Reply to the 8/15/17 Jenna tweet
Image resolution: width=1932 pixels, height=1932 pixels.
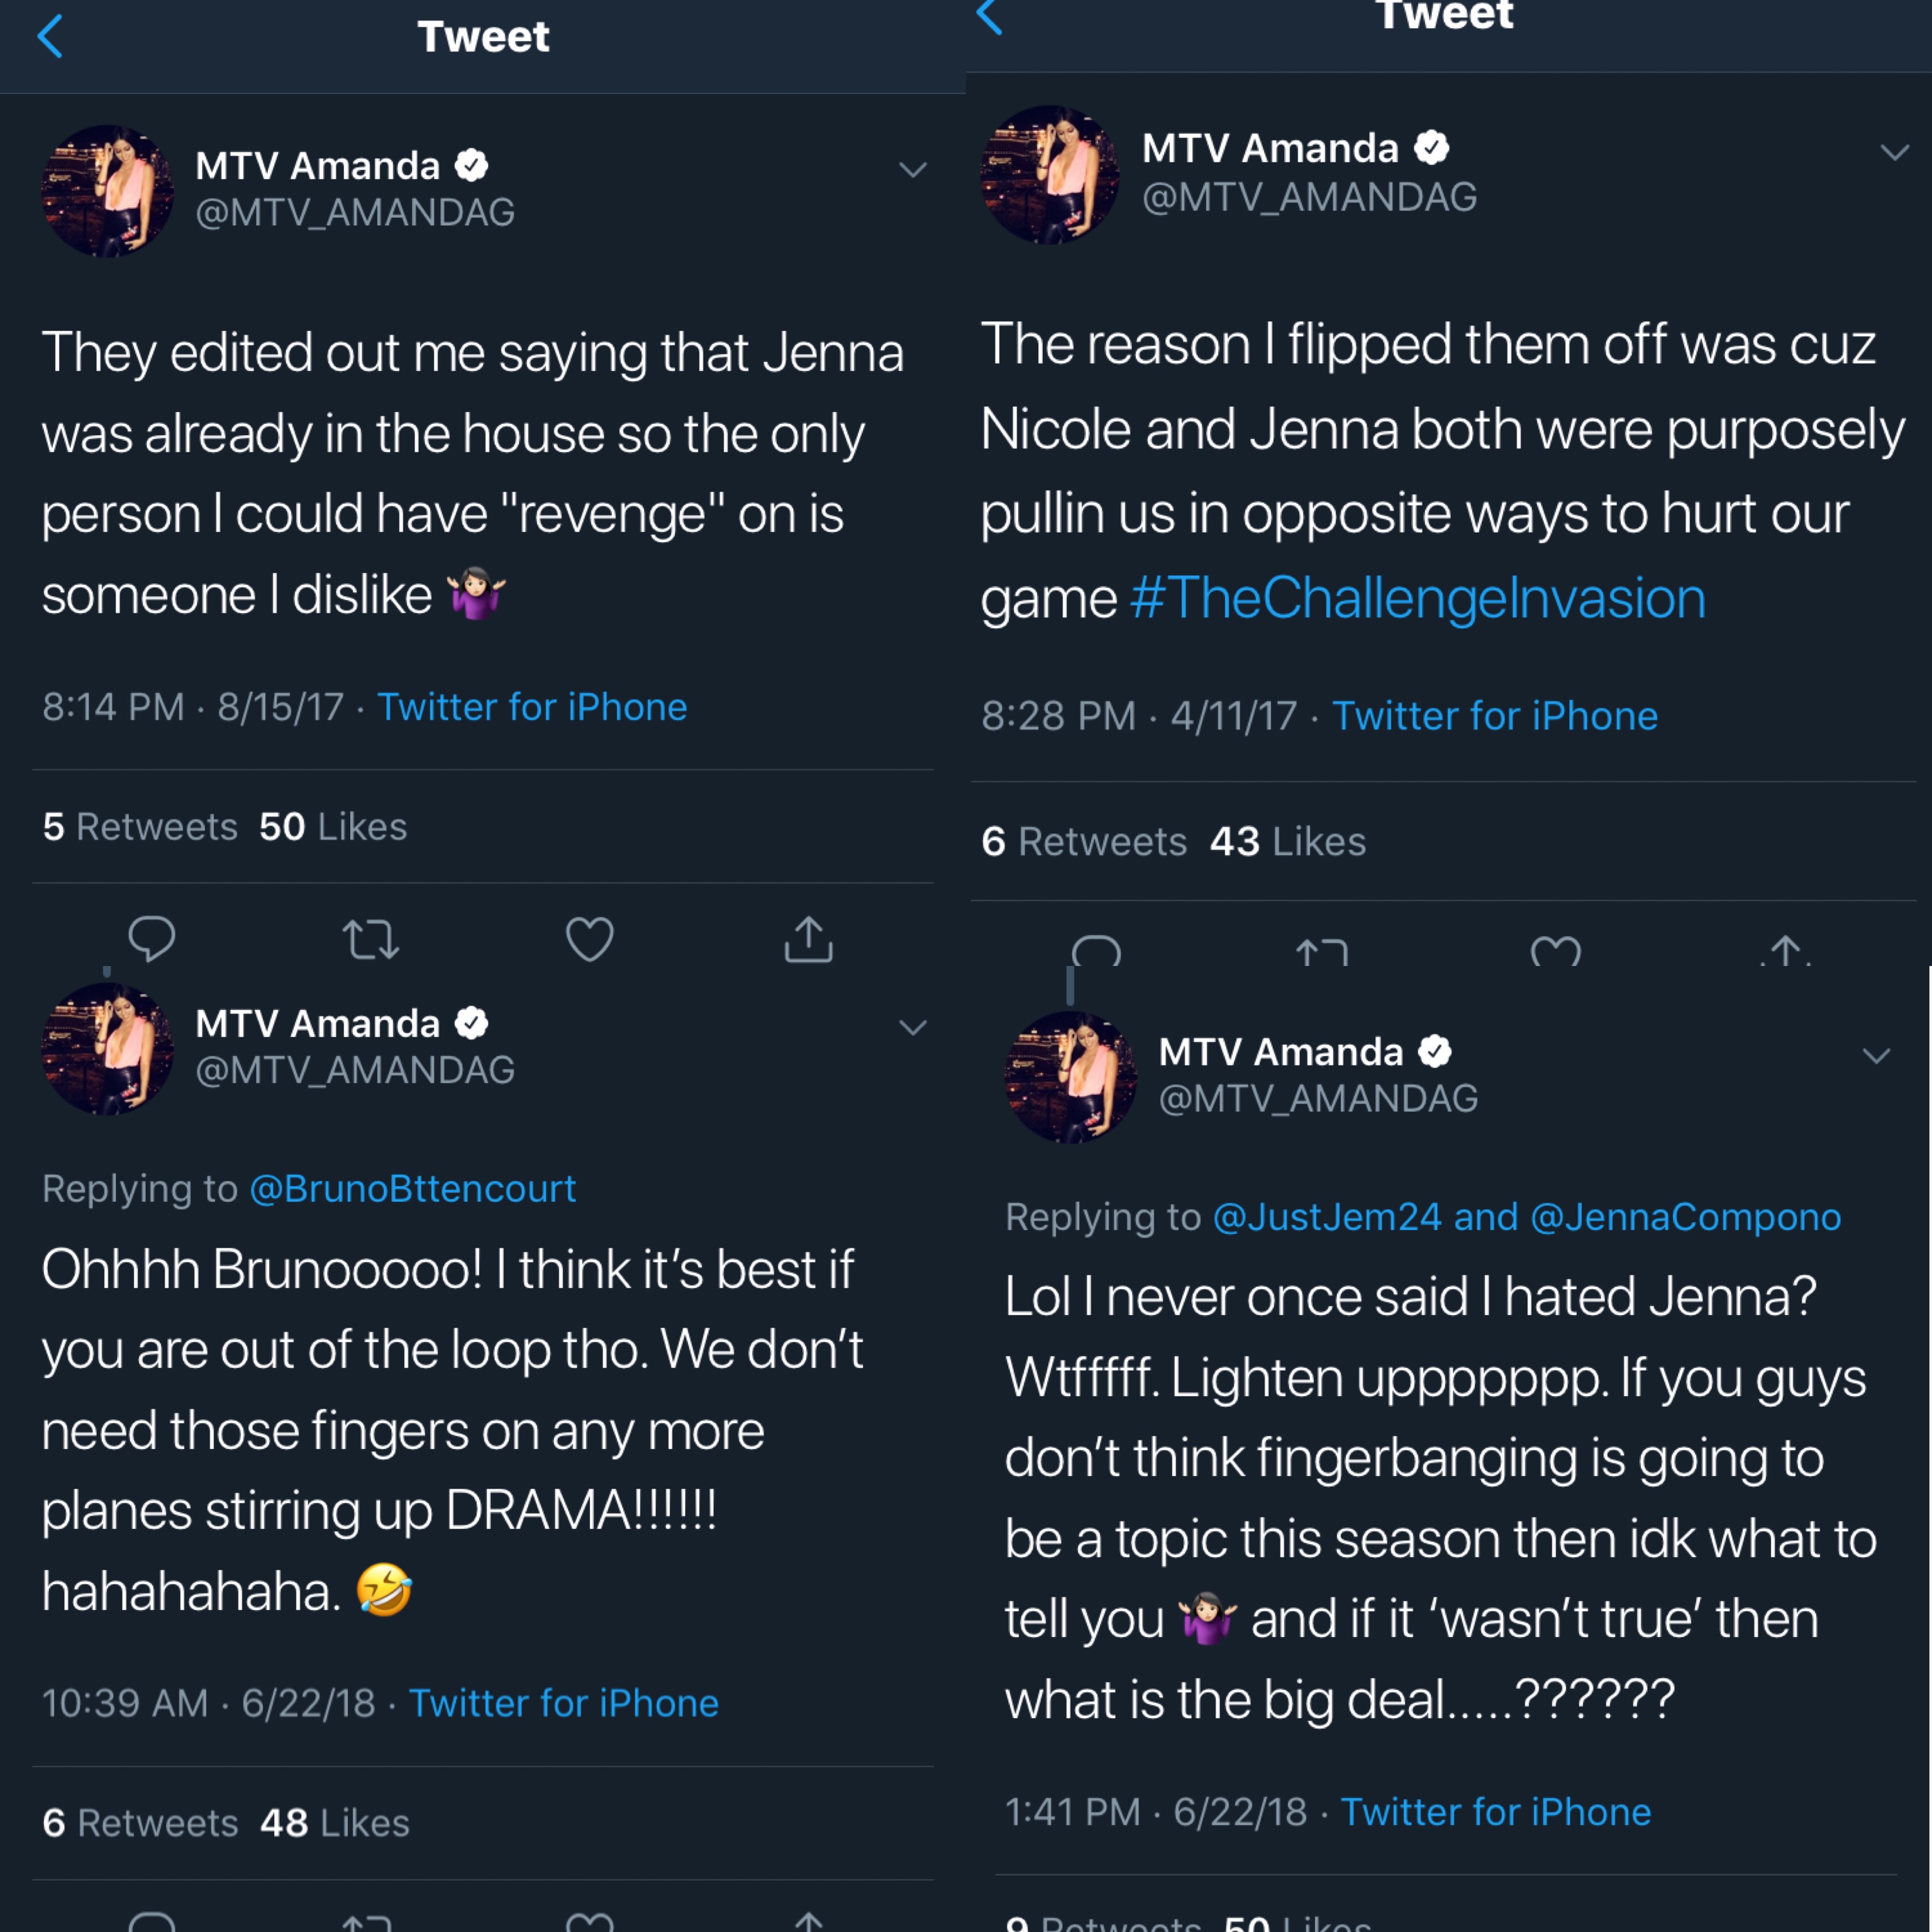click(x=152, y=939)
